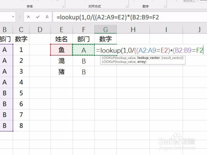Image resolution: width=207 pixels, height=155 pixels.
Task: Select column B cell beside number 1
Action: pos(6,50)
